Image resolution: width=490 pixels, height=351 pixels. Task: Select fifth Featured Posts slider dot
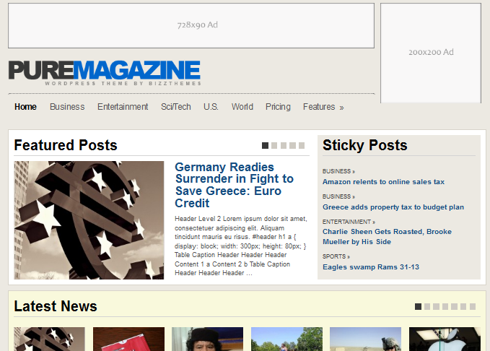(302, 145)
